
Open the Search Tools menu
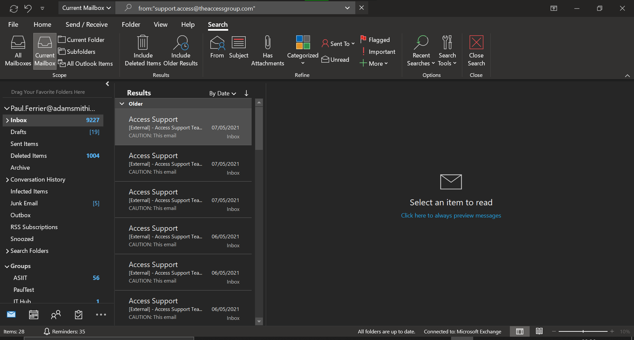(447, 51)
